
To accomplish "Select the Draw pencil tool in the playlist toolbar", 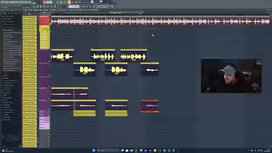I will click(x=29, y=10).
